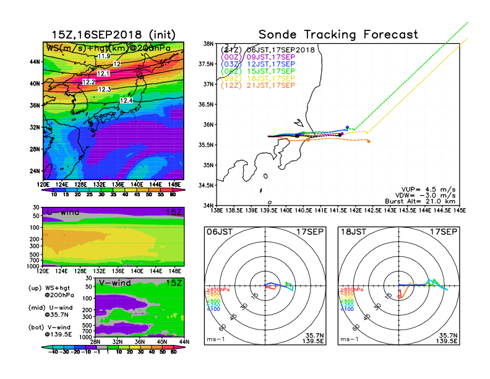490x379 pixels.
Task: Select the green "15JST,17SEP" legend entry
Action: pos(271,71)
